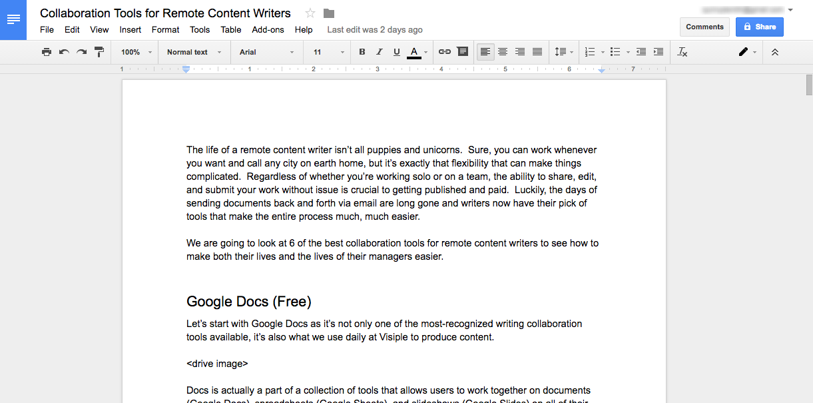Open the Help menu

pyautogui.click(x=304, y=29)
